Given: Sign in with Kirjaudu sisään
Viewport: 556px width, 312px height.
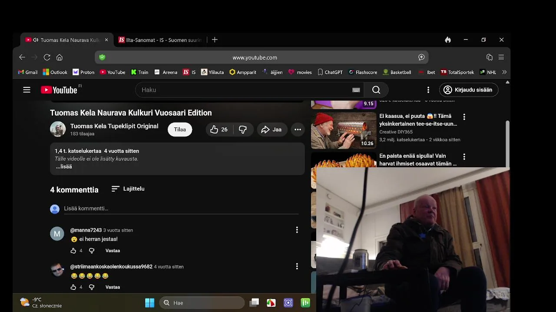Looking at the screenshot, I should [469, 90].
